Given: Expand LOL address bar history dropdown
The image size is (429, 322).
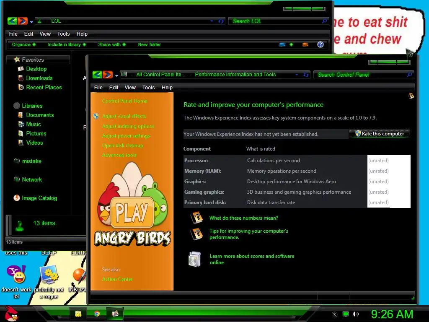Looking at the screenshot, I should coord(212,21).
